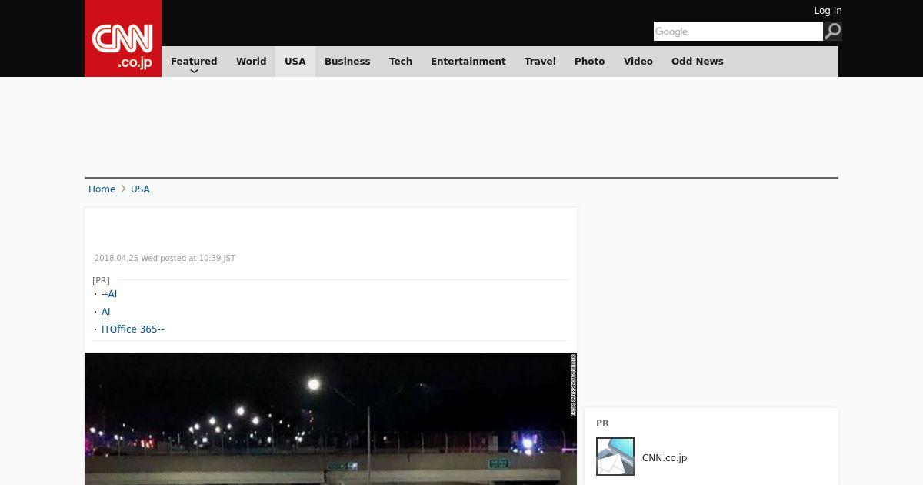Open the "AI" PR link
The width and height of the screenshot is (923, 485).
click(x=106, y=312)
